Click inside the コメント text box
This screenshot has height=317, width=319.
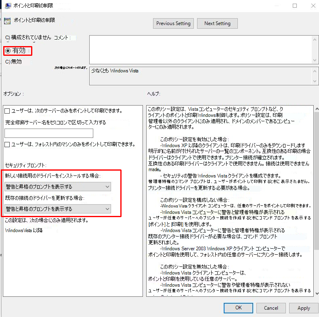point(200,50)
